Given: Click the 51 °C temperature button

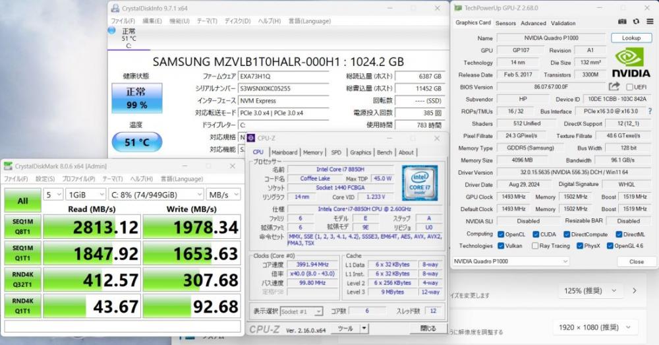Looking at the screenshot, I should pos(136,142).
